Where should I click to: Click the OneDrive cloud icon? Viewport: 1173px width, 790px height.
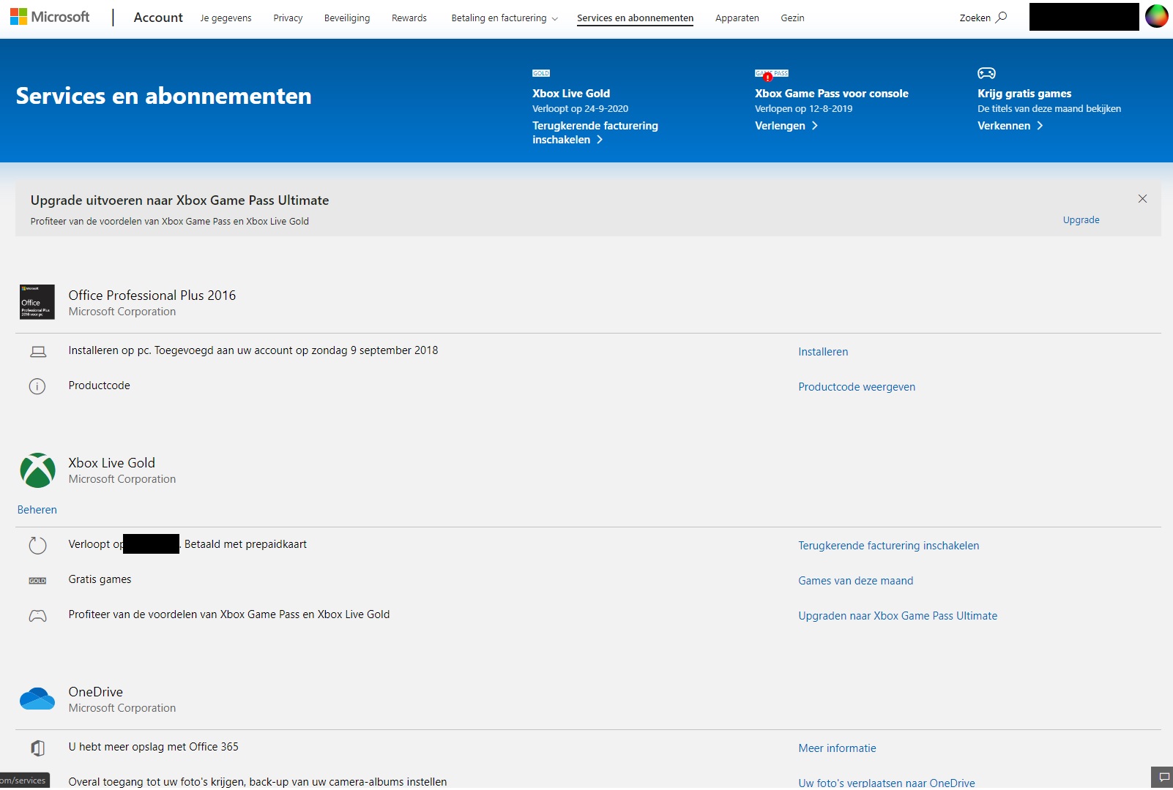pos(37,699)
